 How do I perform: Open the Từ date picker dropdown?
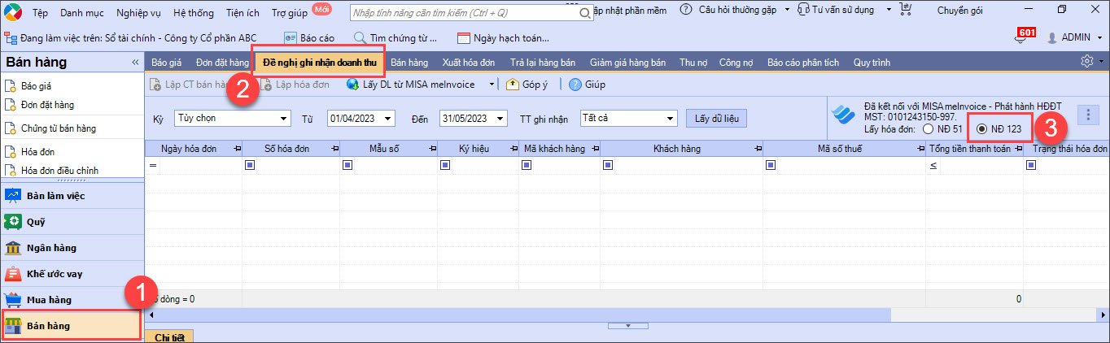coord(387,119)
